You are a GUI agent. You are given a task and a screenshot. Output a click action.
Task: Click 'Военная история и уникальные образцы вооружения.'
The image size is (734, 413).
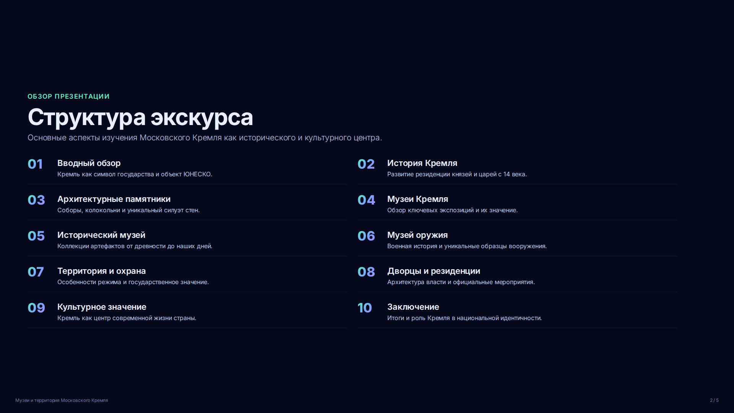pos(467,246)
